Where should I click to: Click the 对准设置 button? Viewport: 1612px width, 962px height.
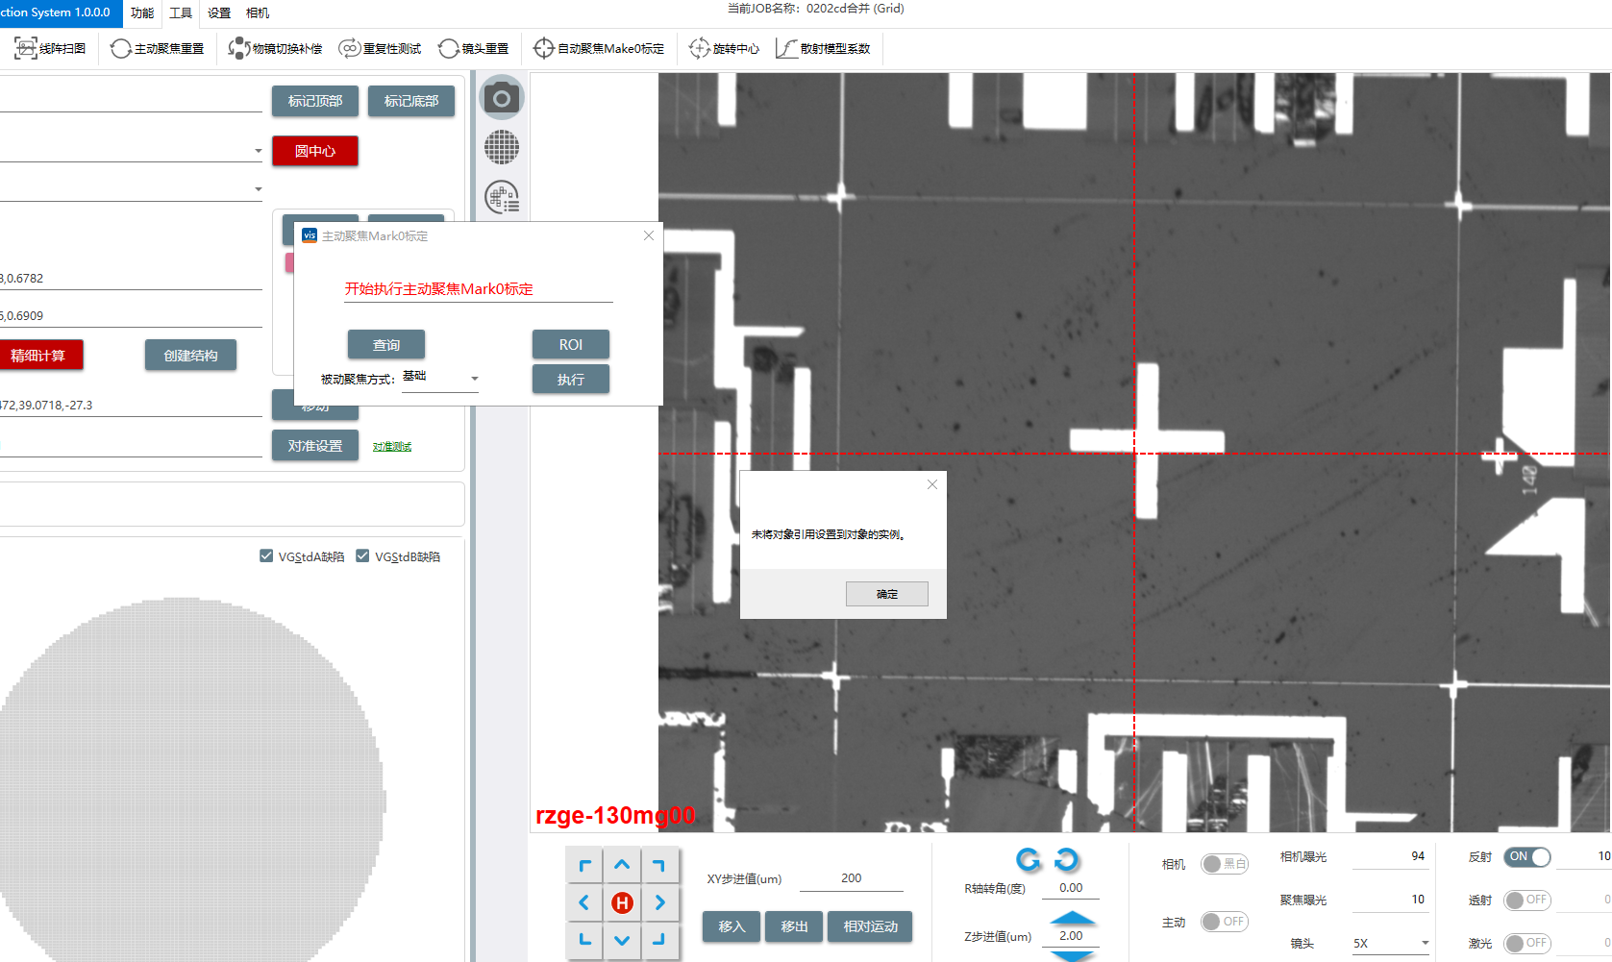coord(315,446)
